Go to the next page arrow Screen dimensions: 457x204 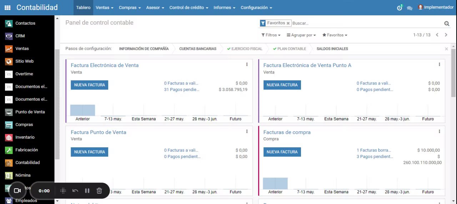[446, 35]
